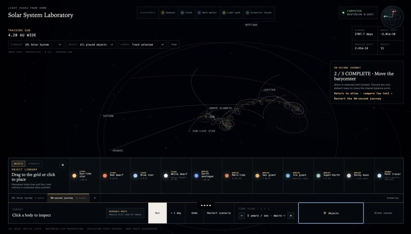
Task: Pick the Red dwarf star object
Action: 115,175
